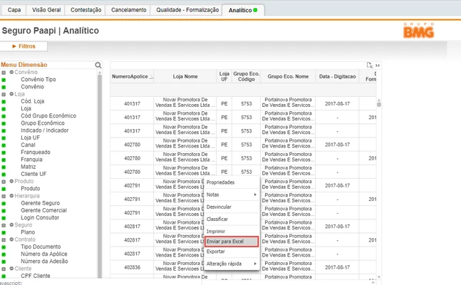The width and height of the screenshot is (461, 285).
Task: Switch to the Contestação tab
Action: click(86, 10)
